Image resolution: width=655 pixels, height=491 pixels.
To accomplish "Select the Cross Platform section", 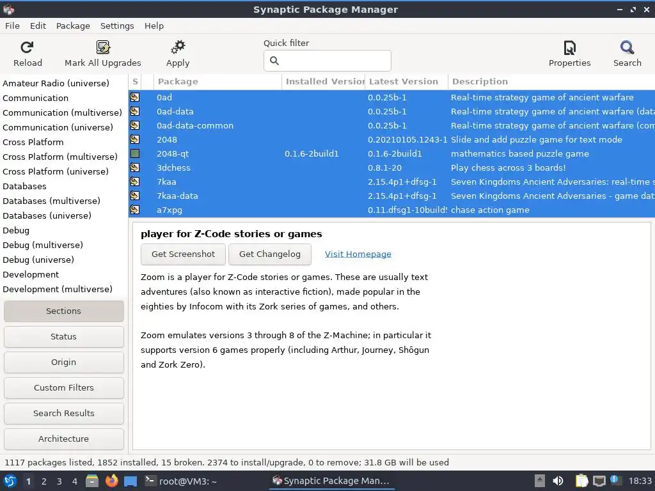I will [33, 142].
